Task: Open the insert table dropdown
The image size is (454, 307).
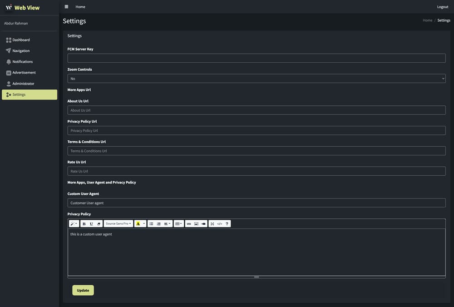Action: click(x=178, y=223)
